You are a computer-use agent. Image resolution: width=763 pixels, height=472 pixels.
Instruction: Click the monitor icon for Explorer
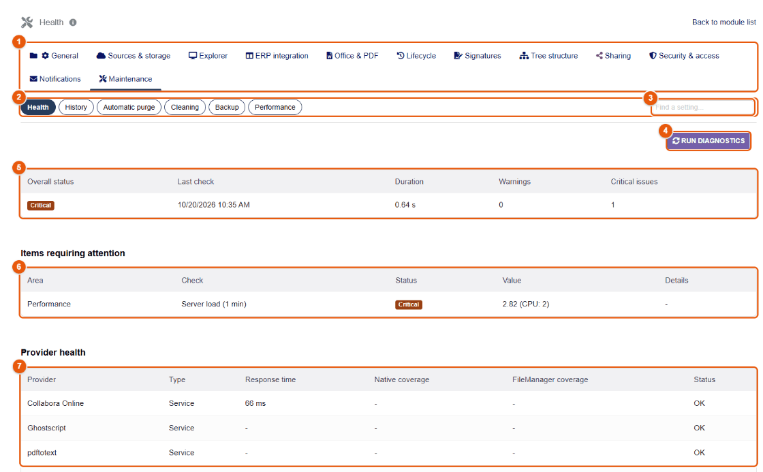193,56
